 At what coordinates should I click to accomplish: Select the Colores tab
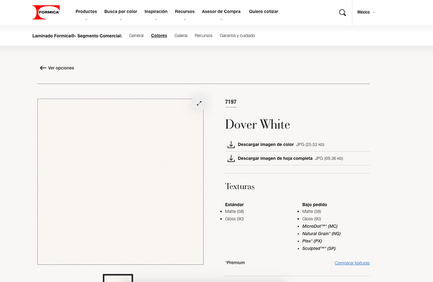coord(159,36)
